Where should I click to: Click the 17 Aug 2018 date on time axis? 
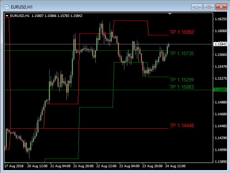coord(14,167)
